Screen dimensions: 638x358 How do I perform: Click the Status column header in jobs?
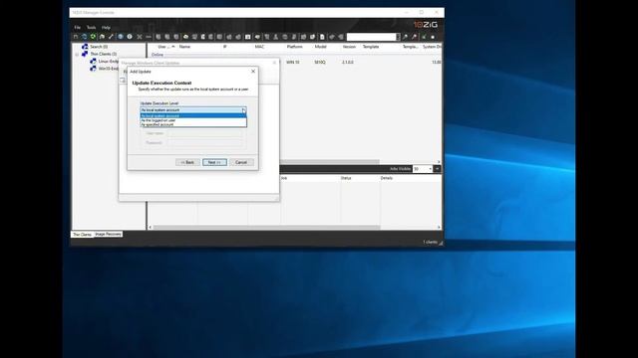tap(346, 178)
